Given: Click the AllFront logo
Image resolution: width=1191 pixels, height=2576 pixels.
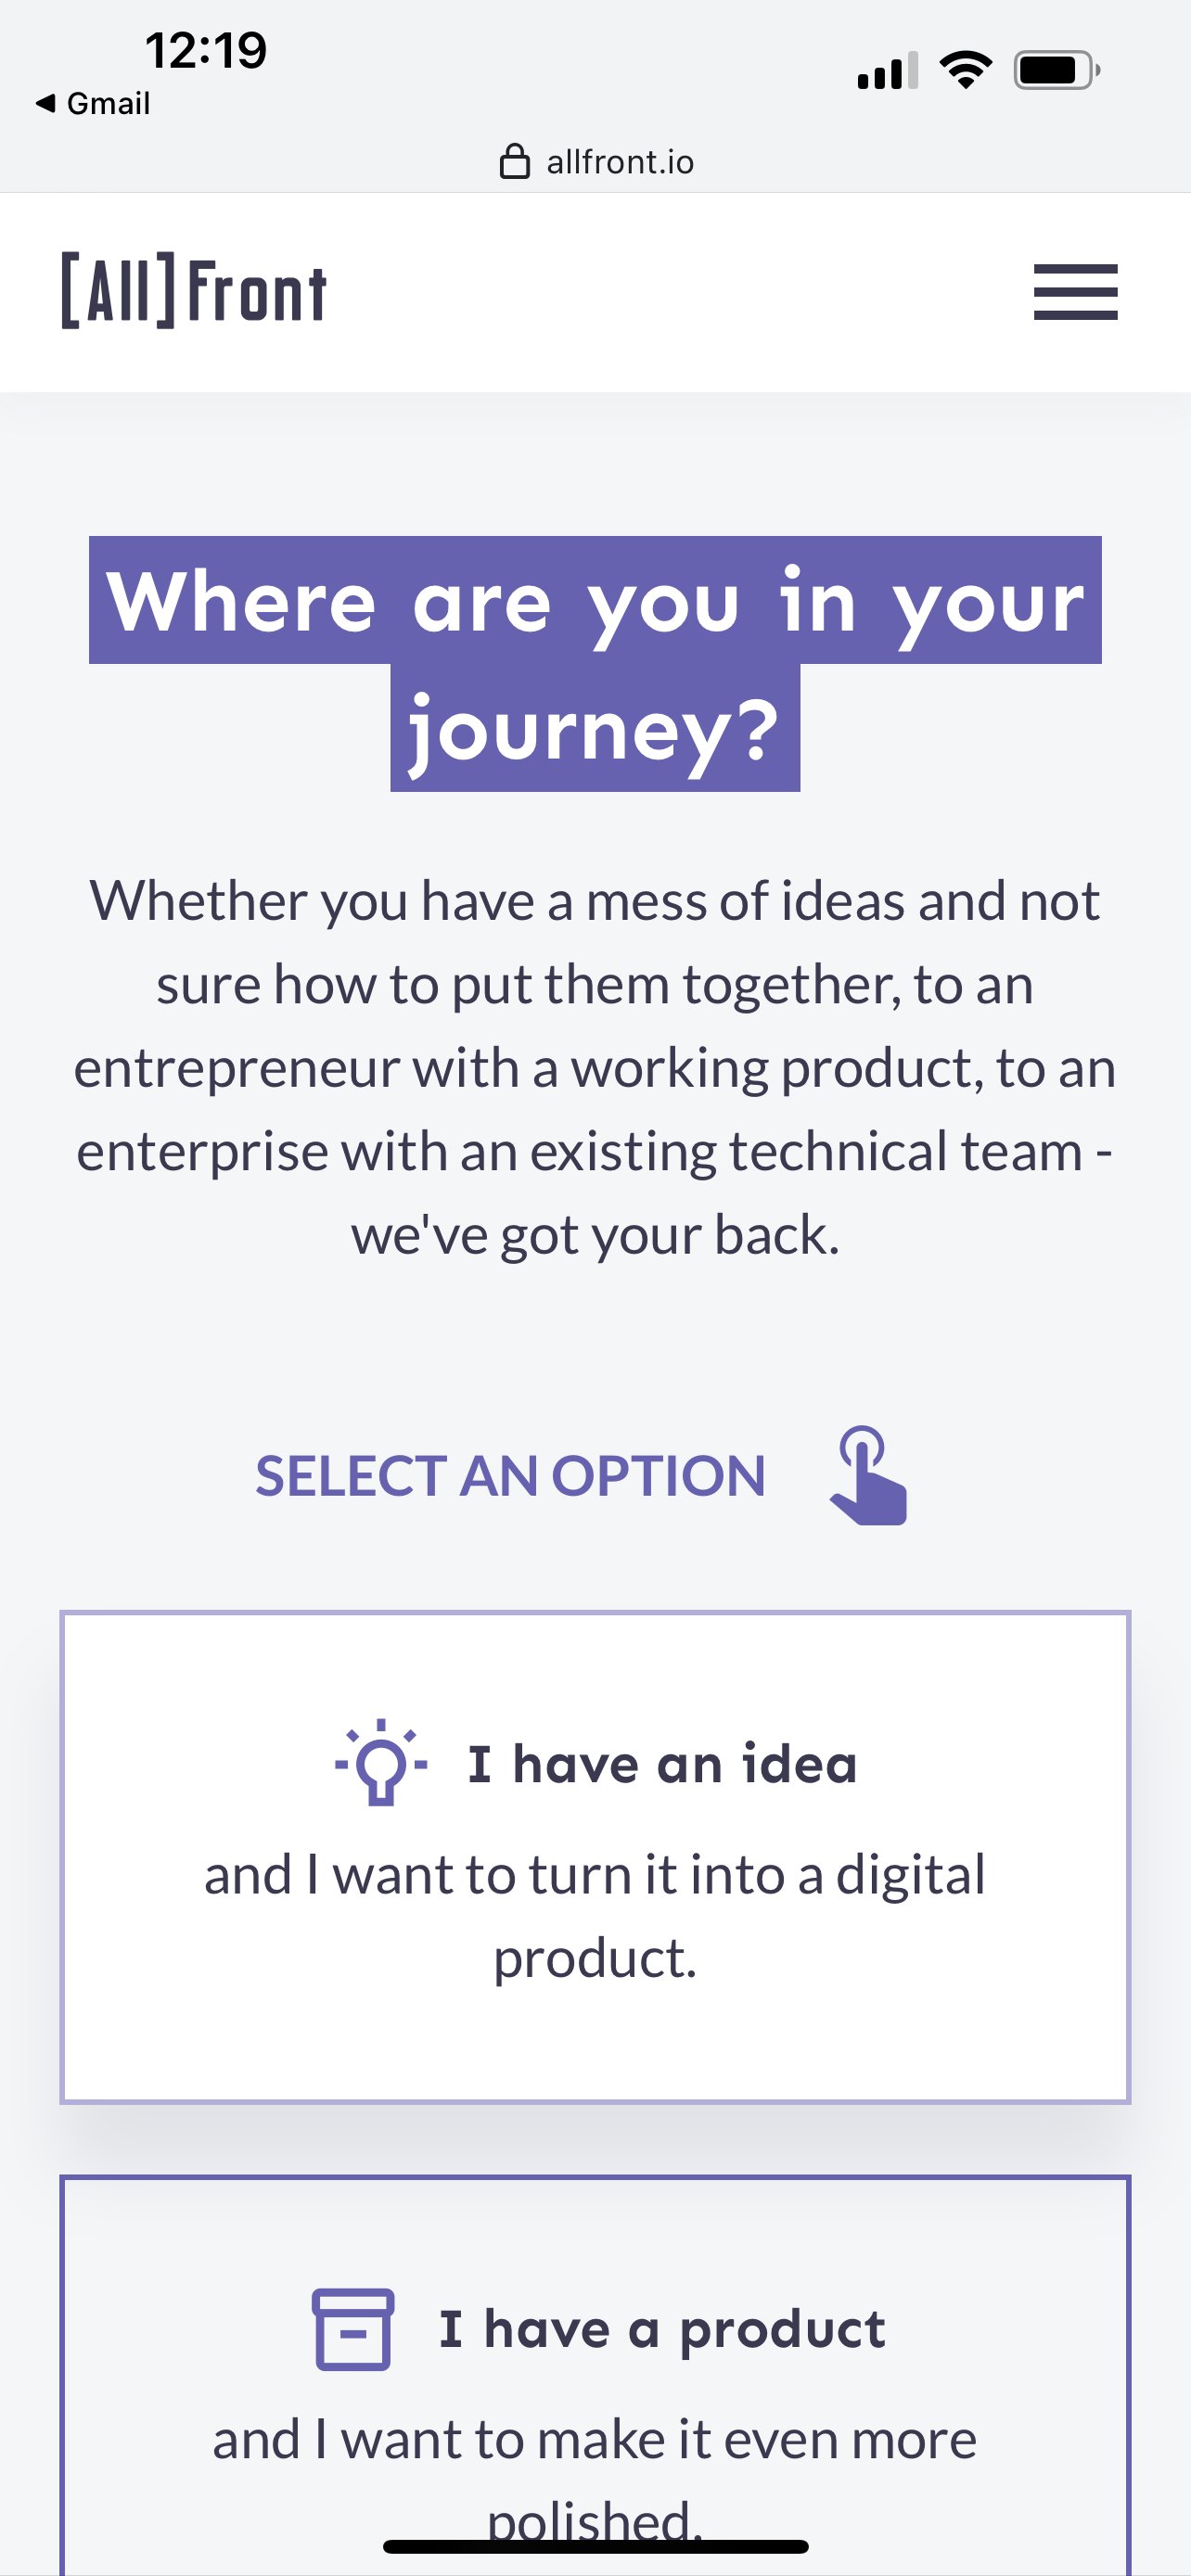Looking at the screenshot, I should 194,291.
